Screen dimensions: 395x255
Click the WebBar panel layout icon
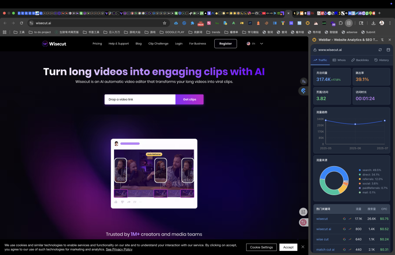(388, 50)
